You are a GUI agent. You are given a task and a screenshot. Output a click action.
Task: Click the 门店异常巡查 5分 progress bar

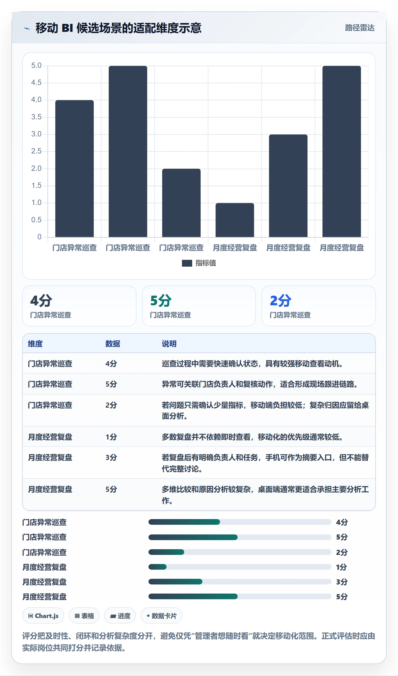coord(240,537)
